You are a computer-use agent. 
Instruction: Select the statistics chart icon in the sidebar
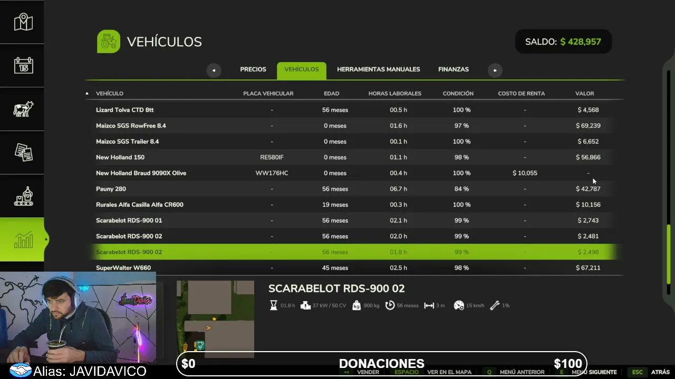point(23,240)
